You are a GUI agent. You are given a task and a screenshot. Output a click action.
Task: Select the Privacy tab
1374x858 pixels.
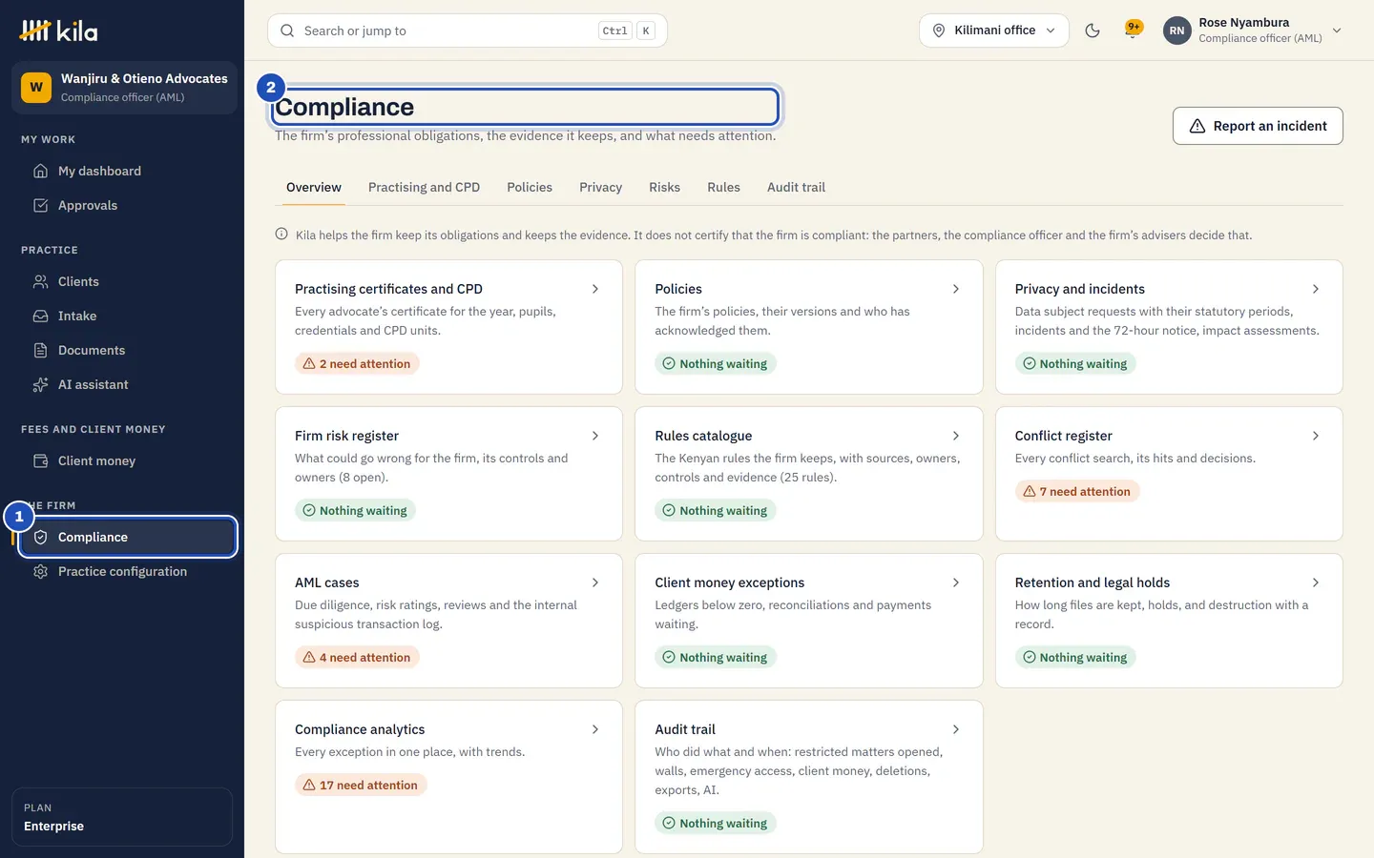[600, 187]
